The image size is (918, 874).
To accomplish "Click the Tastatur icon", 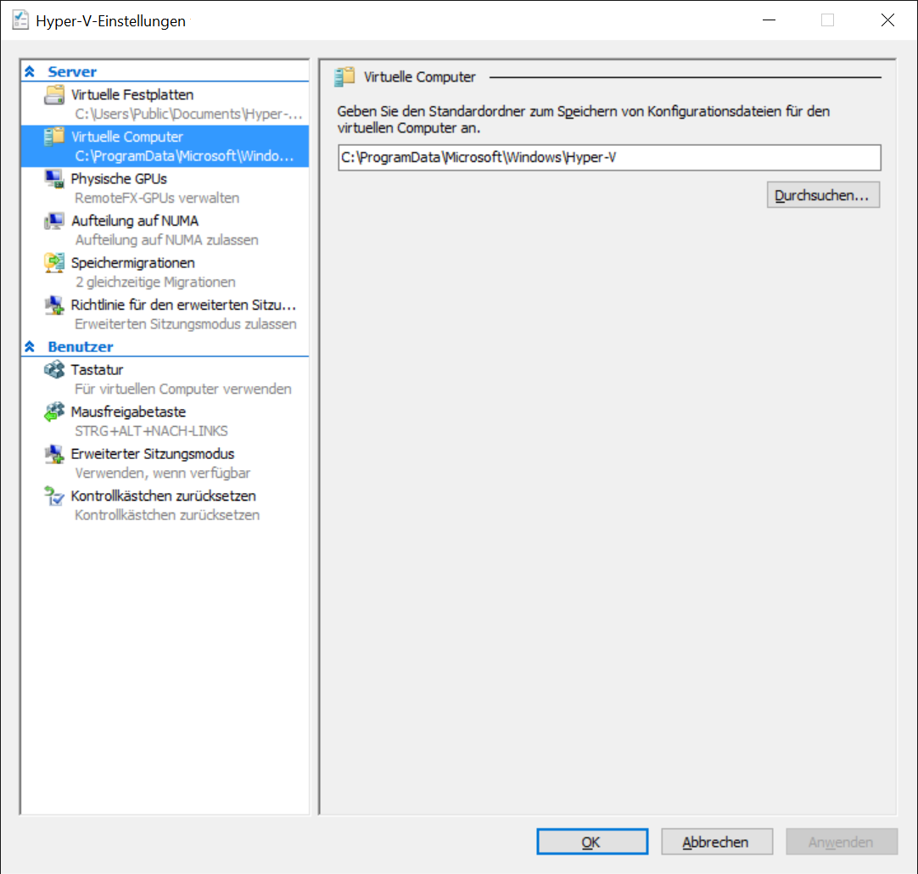I will 53,370.
